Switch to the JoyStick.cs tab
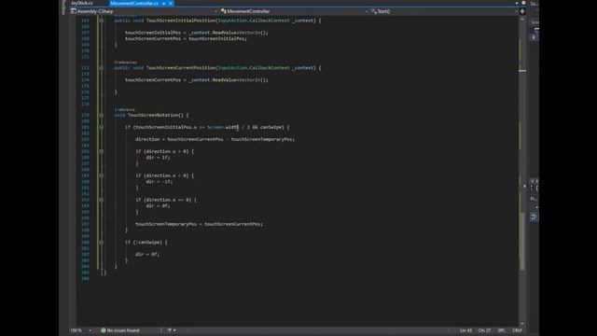Viewport: 597px width, 336px height. click(82, 3)
